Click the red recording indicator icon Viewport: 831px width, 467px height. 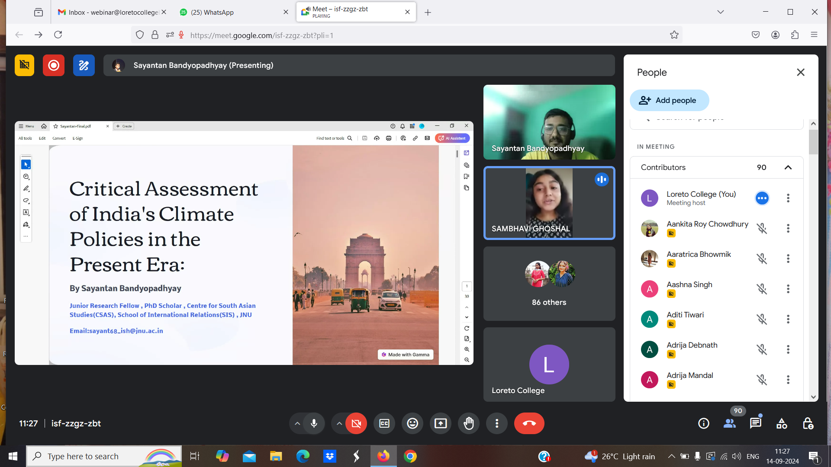[54, 65]
